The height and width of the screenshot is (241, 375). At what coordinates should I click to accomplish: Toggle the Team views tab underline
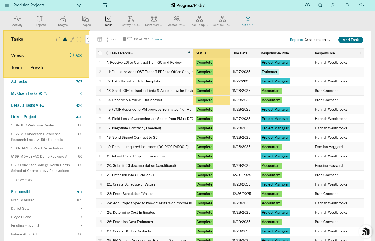coord(16,67)
